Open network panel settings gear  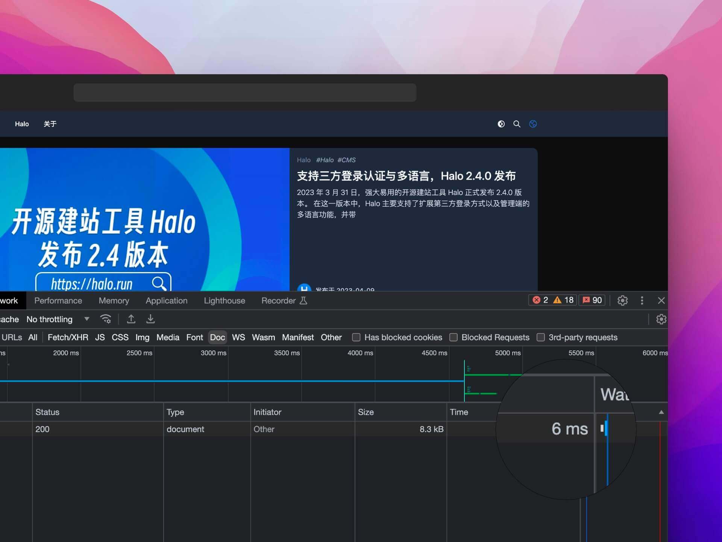coord(661,319)
